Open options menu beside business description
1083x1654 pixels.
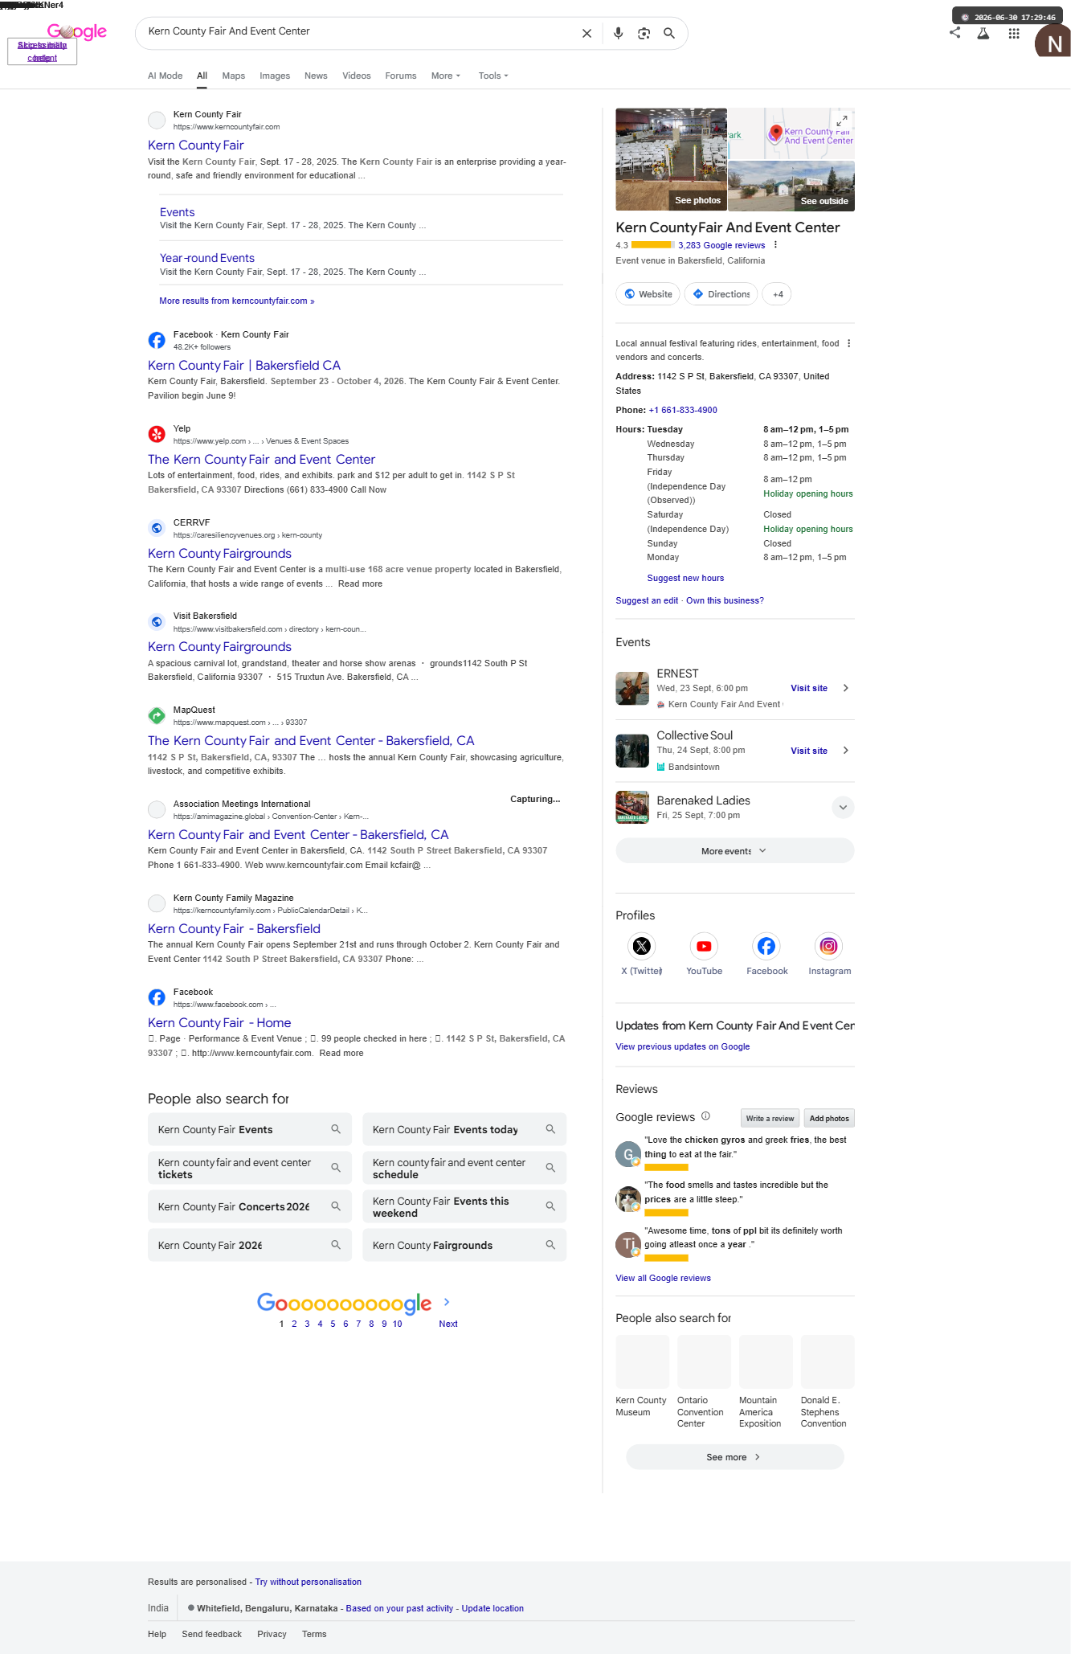click(x=848, y=343)
